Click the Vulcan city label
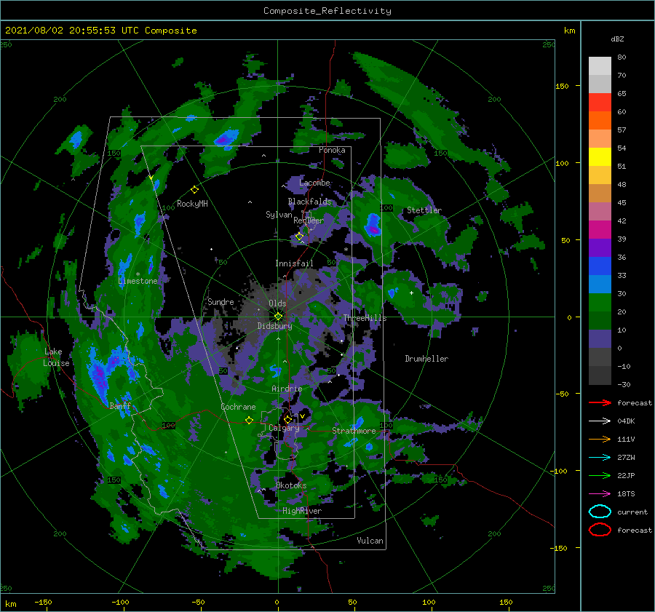Viewport: 655px width, 612px height. 370,541
